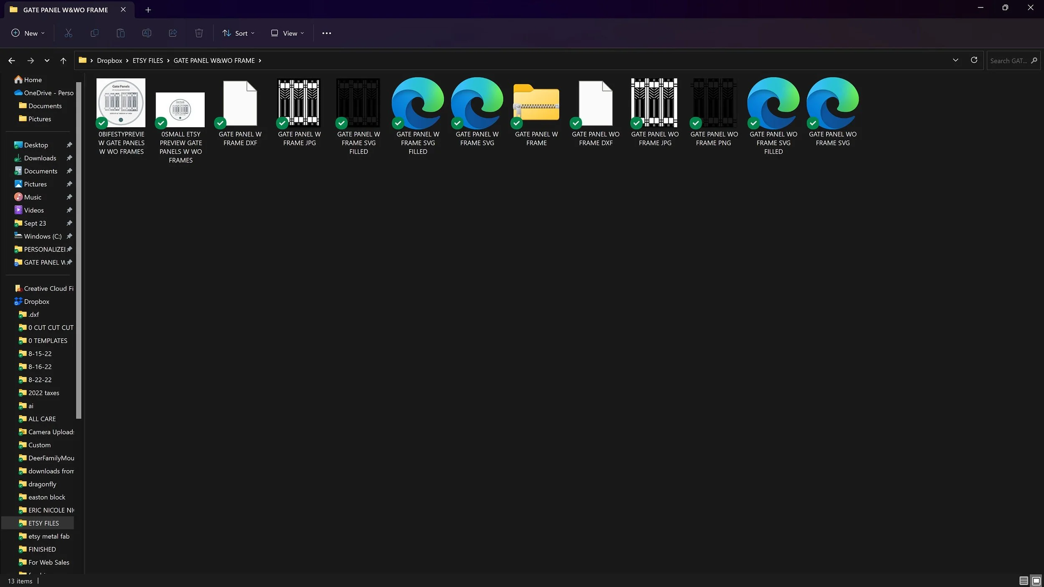1044x587 pixels.
Task: Click ETSY FILES in the breadcrumb path
Action: [x=147, y=60]
